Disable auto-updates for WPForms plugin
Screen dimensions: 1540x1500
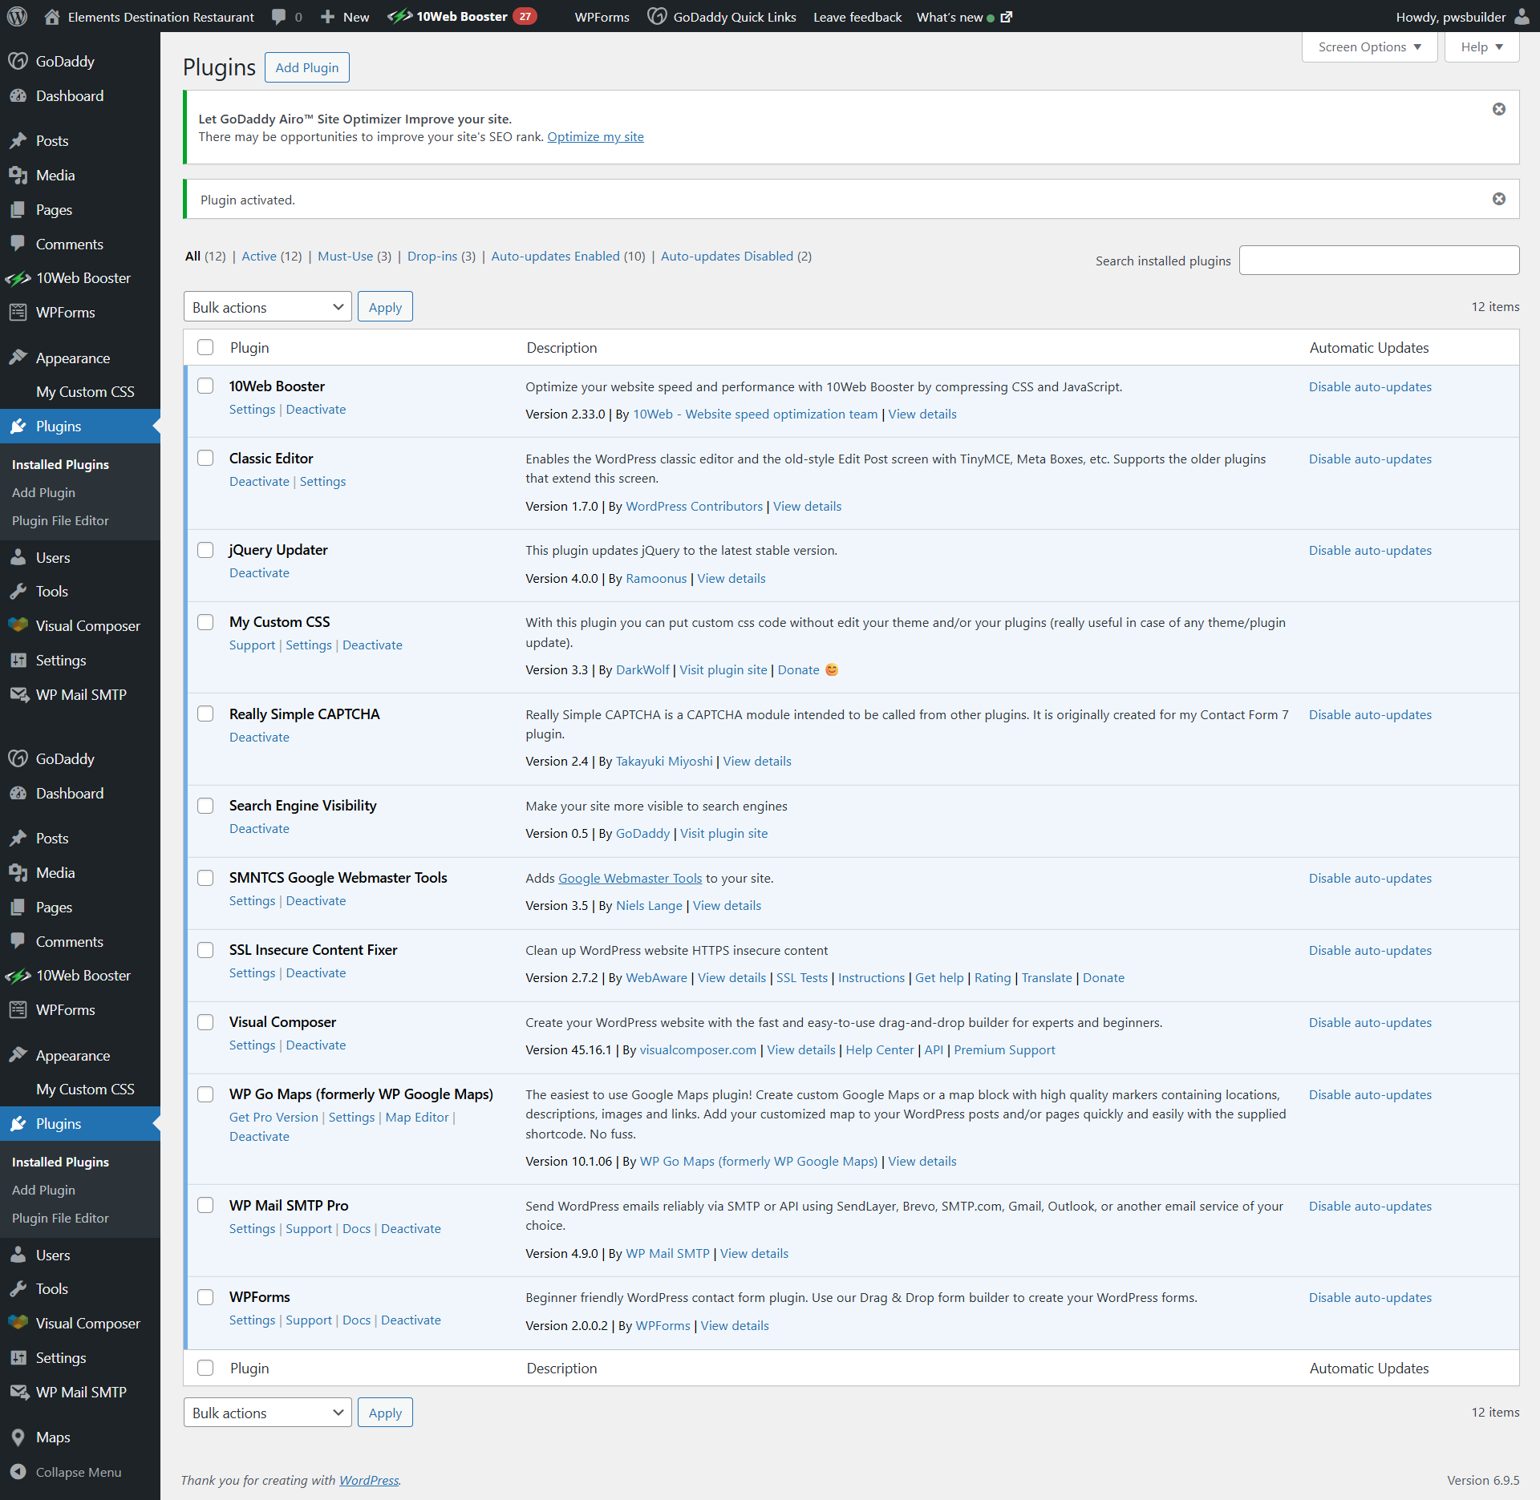click(1371, 1297)
